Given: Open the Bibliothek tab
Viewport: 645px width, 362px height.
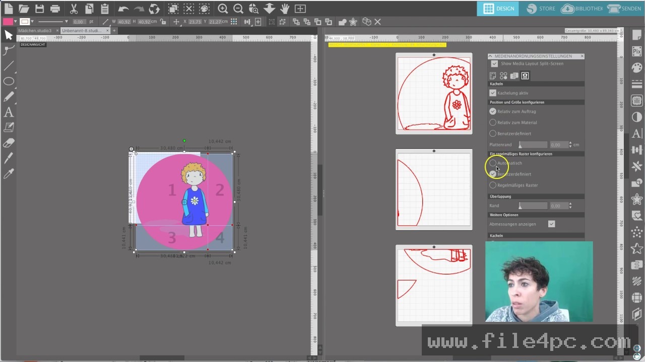Looking at the screenshot, I should pos(582,9).
